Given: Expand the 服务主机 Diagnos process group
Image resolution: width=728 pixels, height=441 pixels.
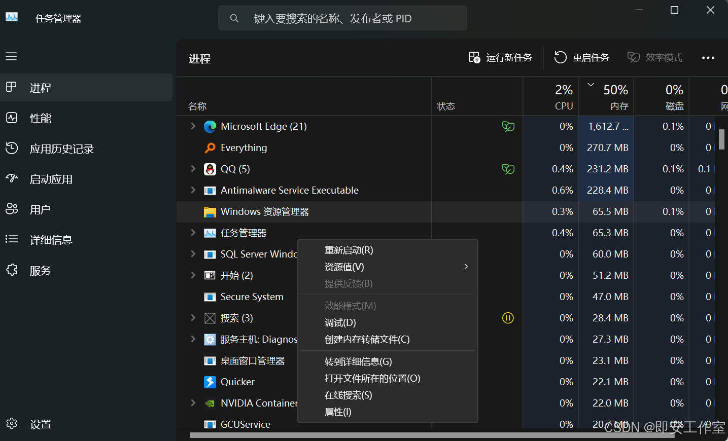Looking at the screenshot, I should click(193, 339).
